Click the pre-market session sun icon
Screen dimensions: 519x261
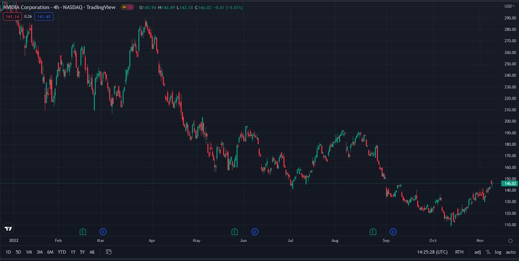tap(124, 7)
